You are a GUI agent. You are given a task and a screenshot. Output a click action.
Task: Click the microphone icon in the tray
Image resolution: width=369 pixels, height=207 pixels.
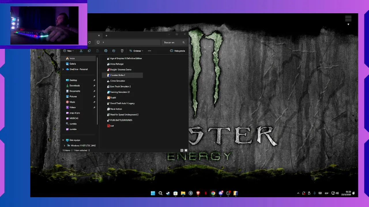[315, 193]
